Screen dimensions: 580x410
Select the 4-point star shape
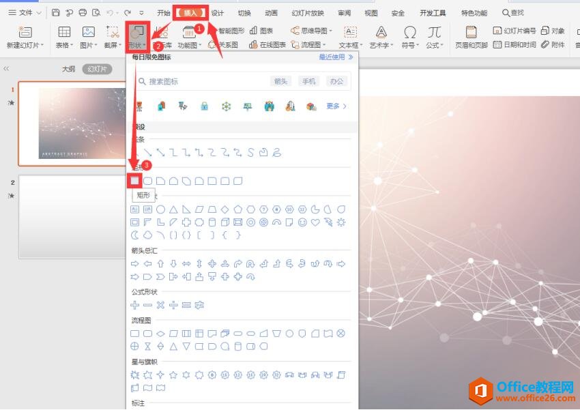(x=160, y=375)
